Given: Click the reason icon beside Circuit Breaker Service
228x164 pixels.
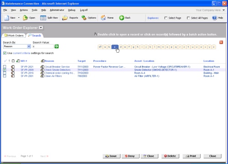Looking at the screenshot, I should point(42,67).
